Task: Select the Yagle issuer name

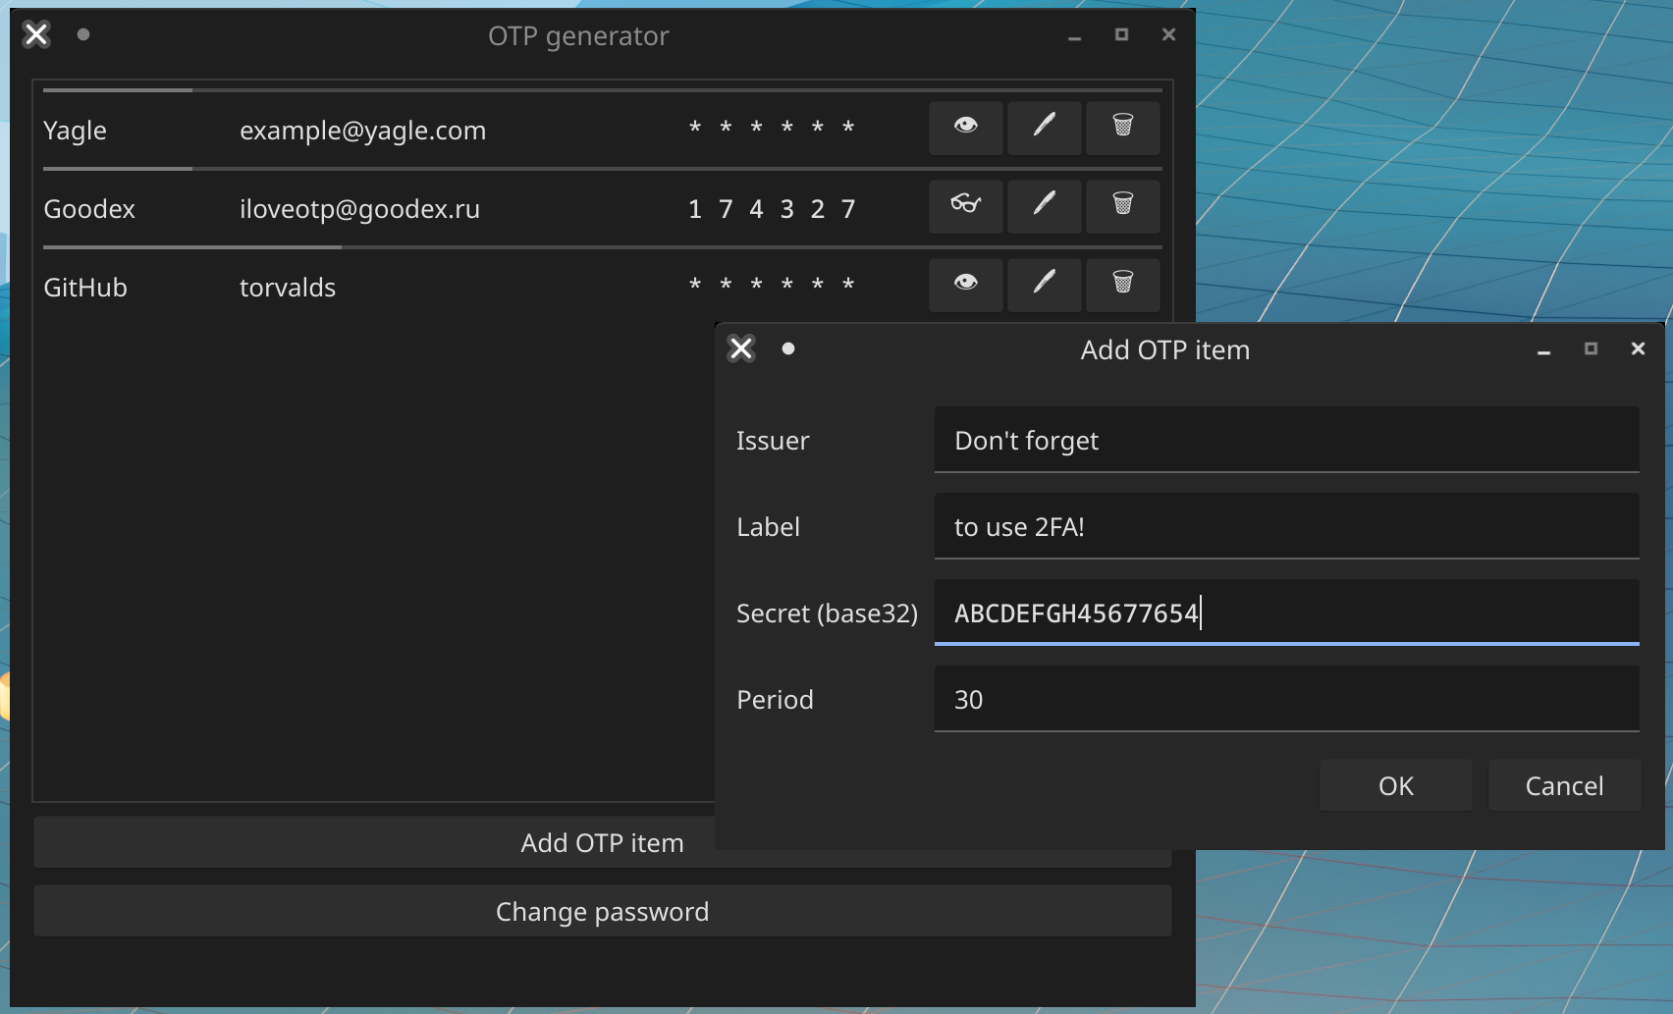Action: [75, 131]
